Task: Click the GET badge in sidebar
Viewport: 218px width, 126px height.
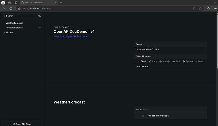Action: (x=39, y=28)
